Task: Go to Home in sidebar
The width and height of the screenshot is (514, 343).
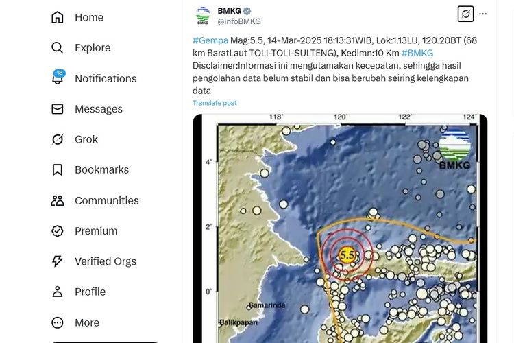Action: pyautogui.click(x=89, y=17)
